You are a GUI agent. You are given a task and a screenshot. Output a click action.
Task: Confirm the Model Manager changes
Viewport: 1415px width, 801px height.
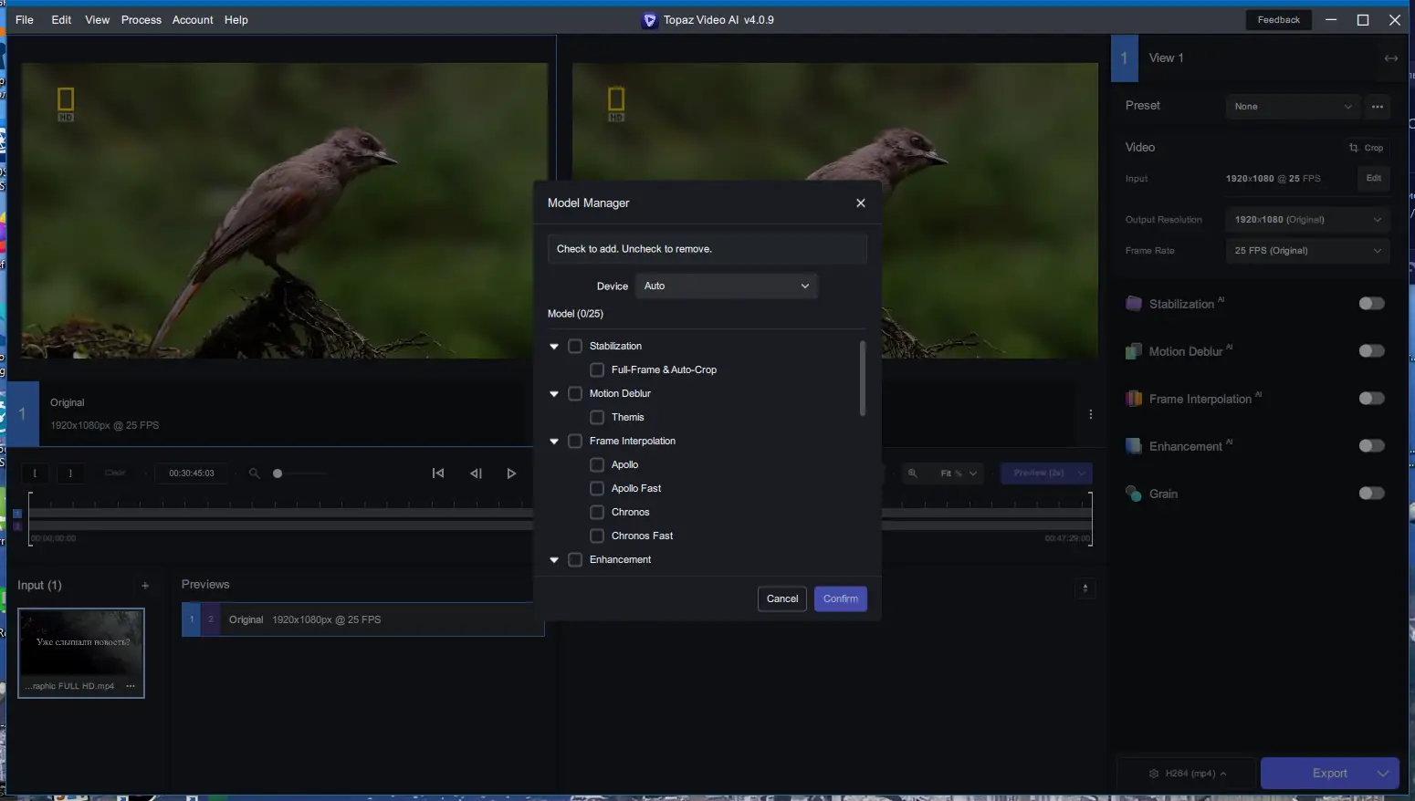[x=841, y=598]
